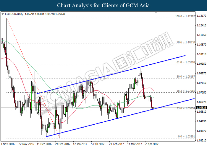
Task: Click the 5 Feb 2017 date label
Action: click(x=98, y=144)
